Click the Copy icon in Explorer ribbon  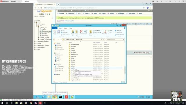tap(55, 32)
